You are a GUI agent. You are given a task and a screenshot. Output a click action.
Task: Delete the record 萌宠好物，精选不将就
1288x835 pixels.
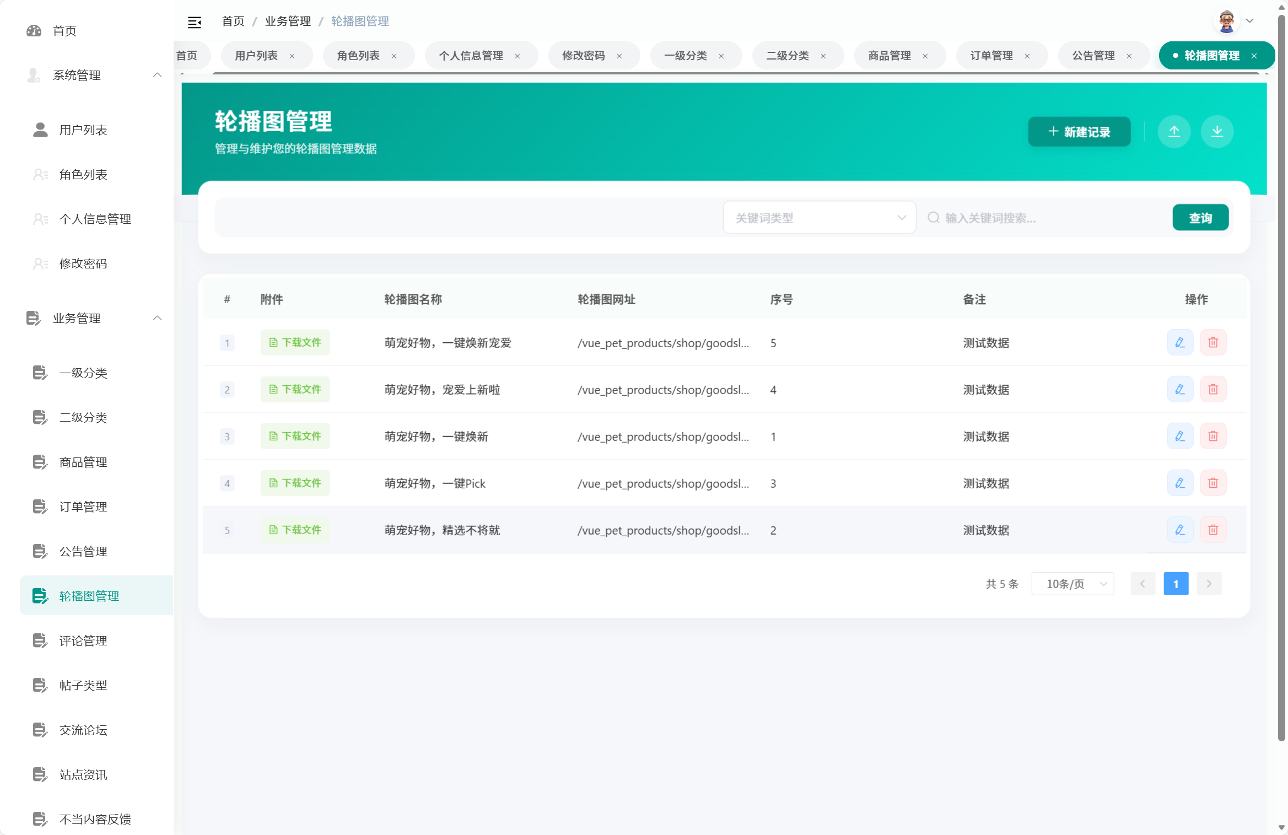1213,530
